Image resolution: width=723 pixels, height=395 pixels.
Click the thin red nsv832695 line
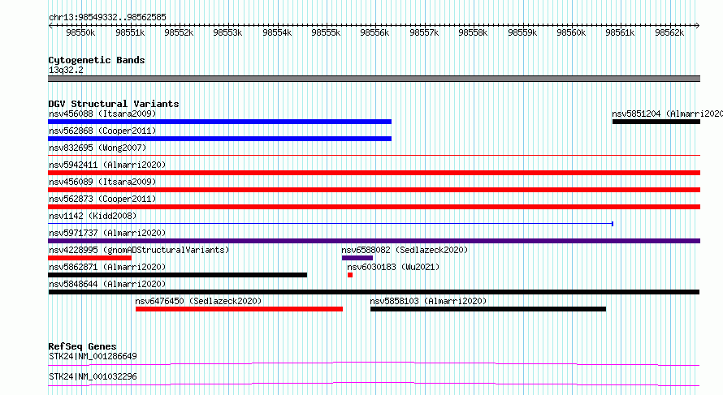(x=374, y=156)
